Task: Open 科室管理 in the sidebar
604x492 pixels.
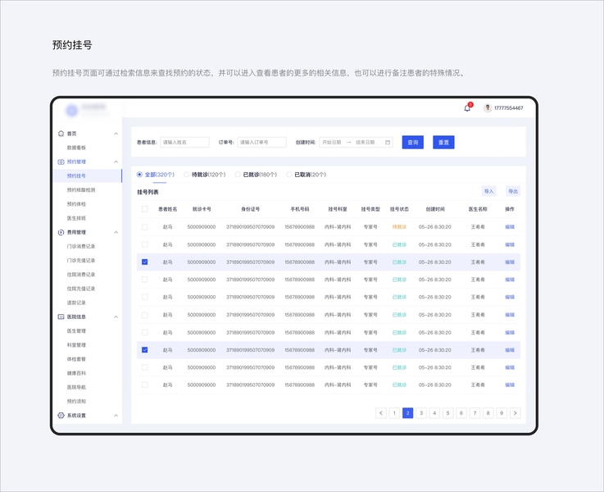Action: coord(76,345)
